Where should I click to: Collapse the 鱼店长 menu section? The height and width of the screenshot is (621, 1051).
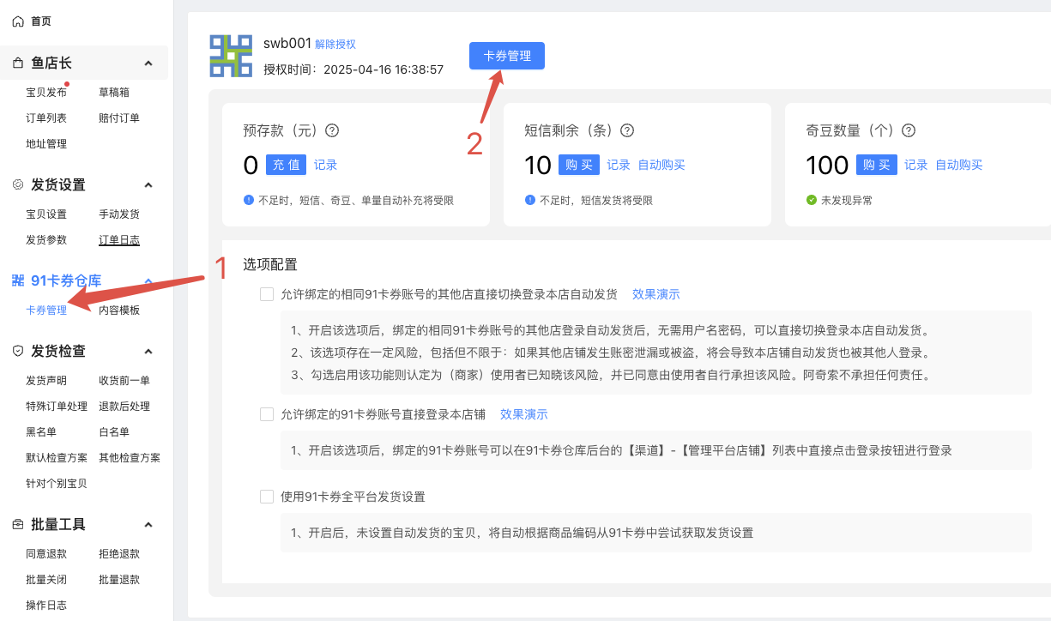point(148,63)
